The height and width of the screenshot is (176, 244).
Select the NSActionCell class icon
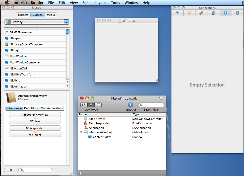pyautogui.click(x=7, y=68)
